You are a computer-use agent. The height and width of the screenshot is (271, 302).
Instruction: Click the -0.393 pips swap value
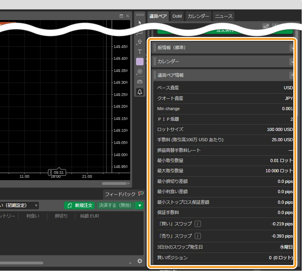pyautogui.click(x=282, y=236)
